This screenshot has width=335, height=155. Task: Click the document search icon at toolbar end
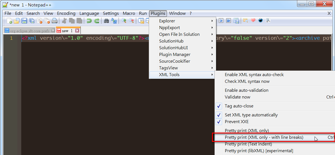pos(268,20)
